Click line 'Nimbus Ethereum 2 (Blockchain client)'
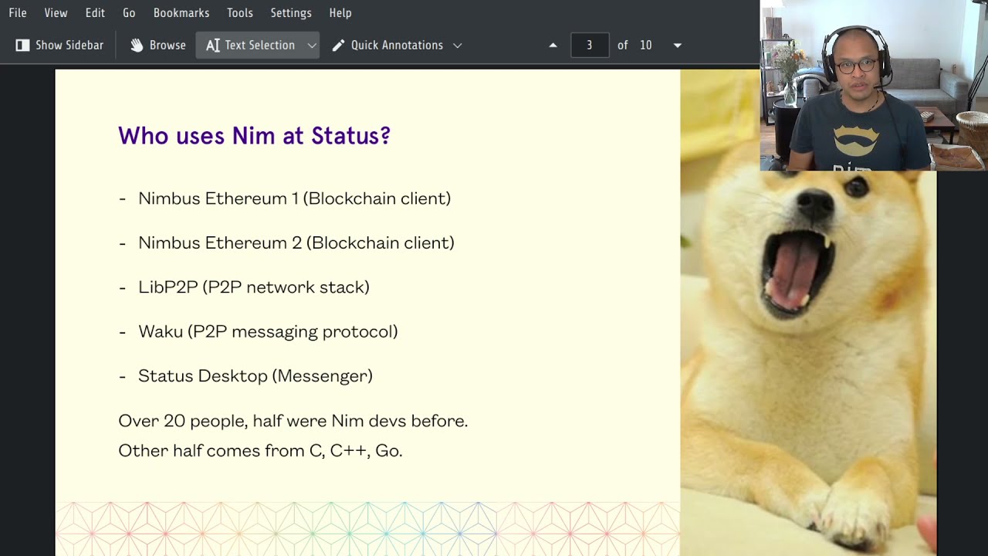 296,242
